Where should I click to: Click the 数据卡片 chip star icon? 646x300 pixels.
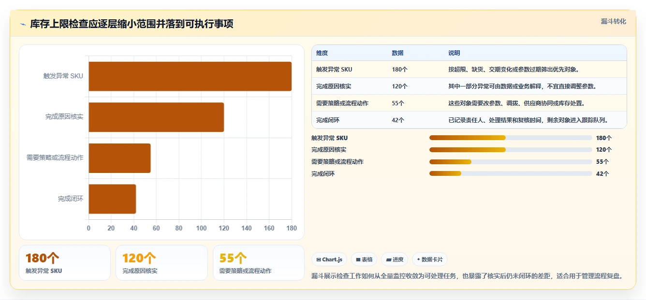click(418, 259)
